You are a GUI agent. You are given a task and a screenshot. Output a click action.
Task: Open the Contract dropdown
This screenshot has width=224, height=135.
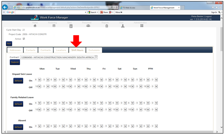point(59,57)
